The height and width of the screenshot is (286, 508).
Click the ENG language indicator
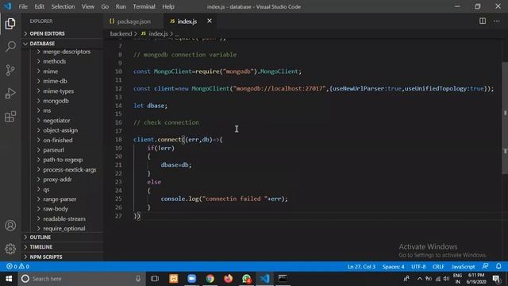coord(457,279)
